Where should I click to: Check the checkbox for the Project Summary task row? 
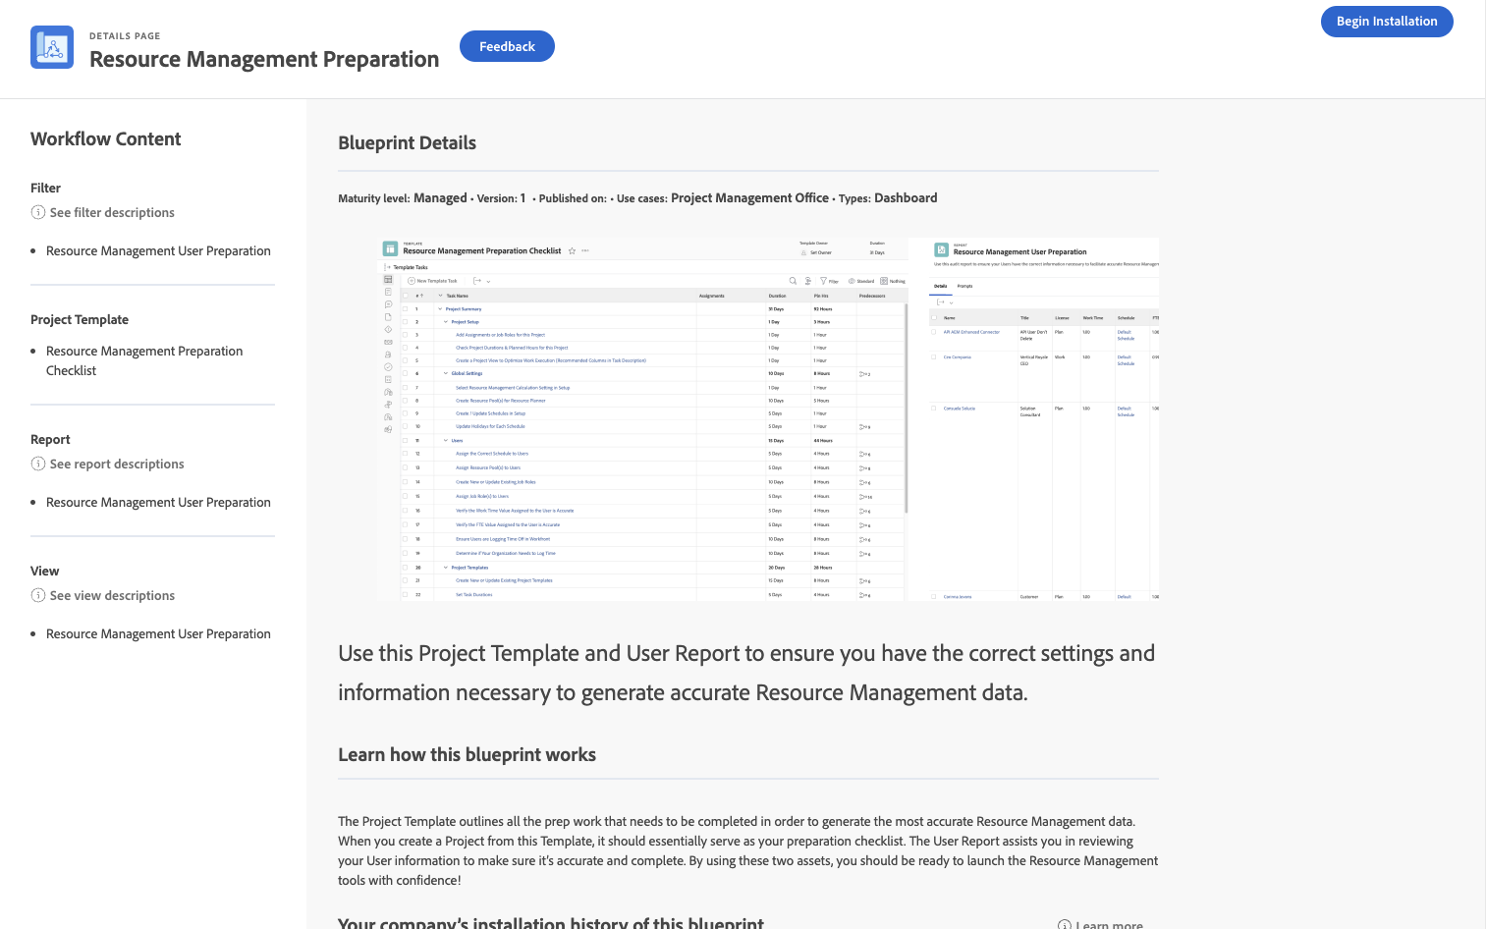(405, 306)
